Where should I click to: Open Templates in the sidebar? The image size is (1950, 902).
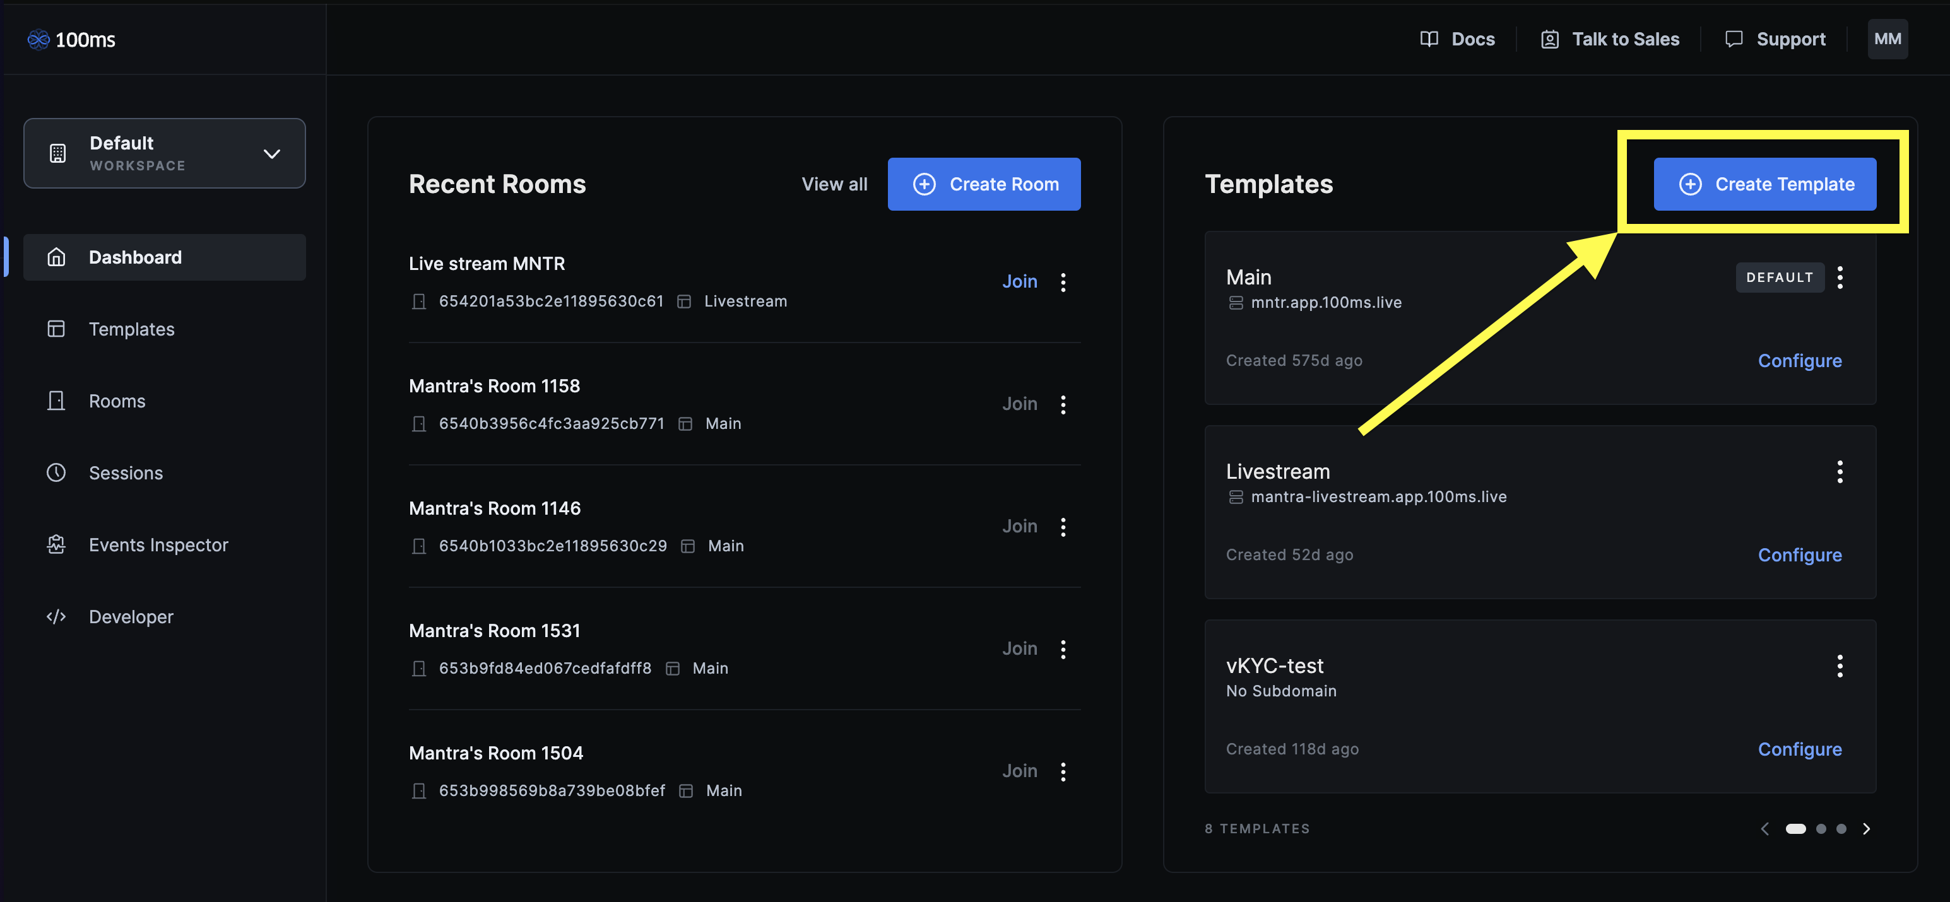coord(131,329)
